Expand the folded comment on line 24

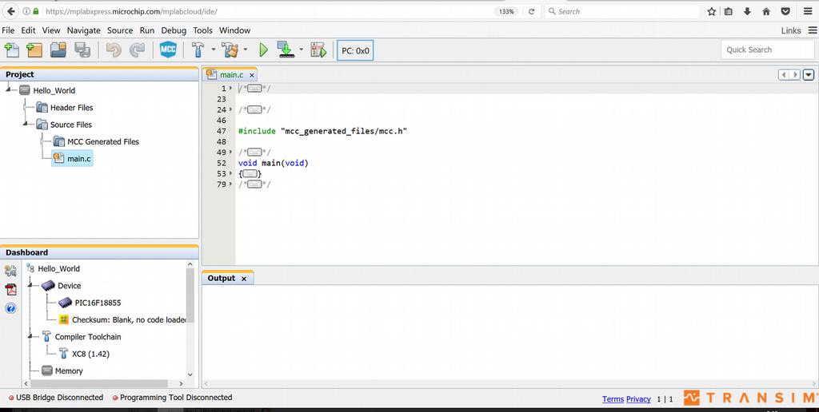tap(254, 109)
